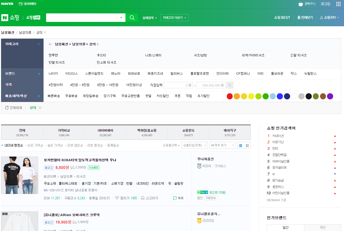This screenshot has width=344, height=231.
Task: Apply price range with magnifier button
Action: (230, 85)
